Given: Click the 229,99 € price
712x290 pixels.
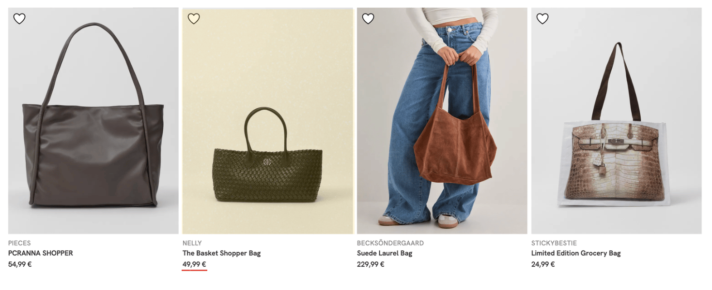Looking at the screenshot, I should pos(371,264).
